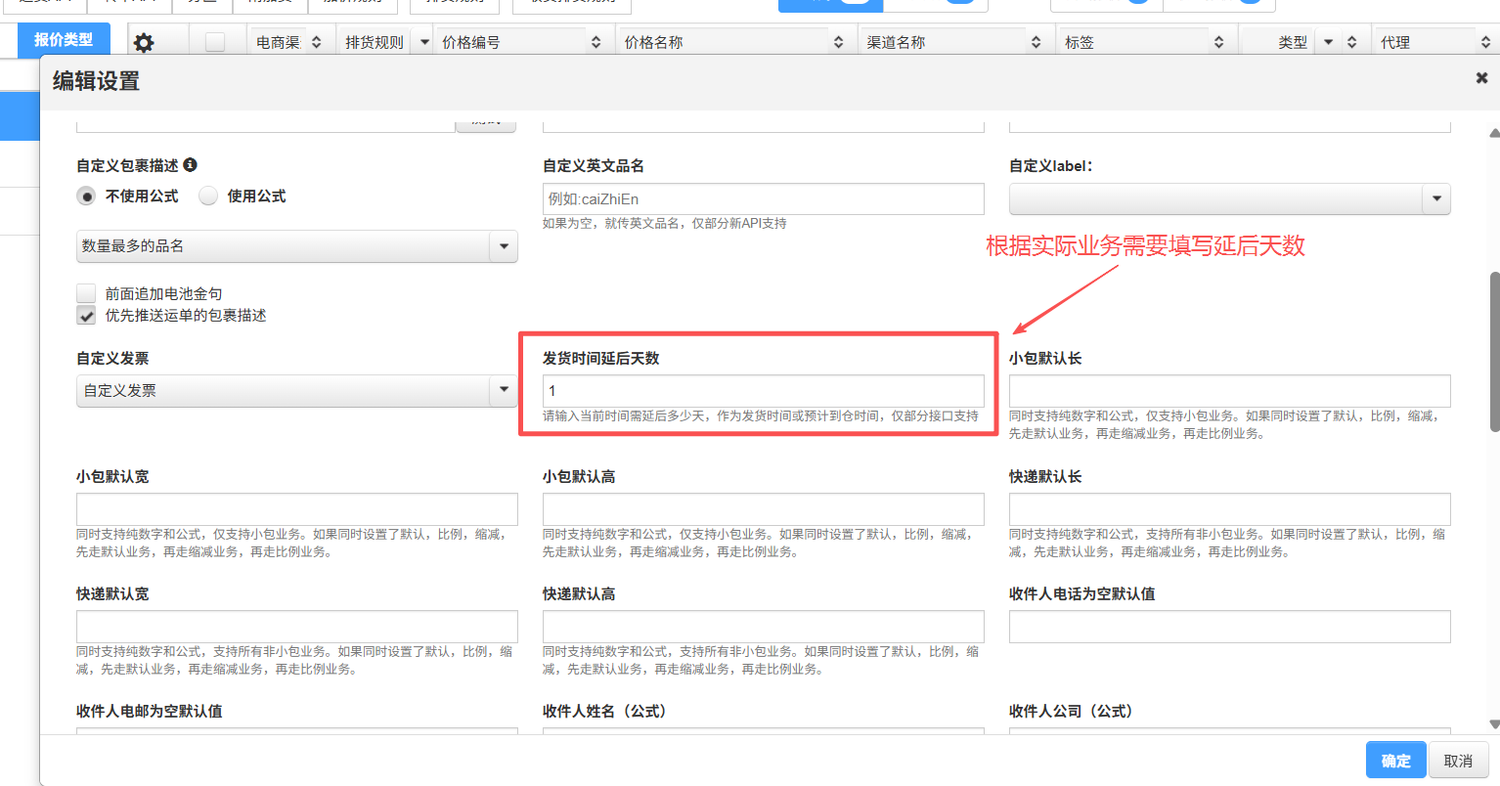Click the 小包默认长 input box
This screenshot has height=786, width=1500.
(1230, 391)
